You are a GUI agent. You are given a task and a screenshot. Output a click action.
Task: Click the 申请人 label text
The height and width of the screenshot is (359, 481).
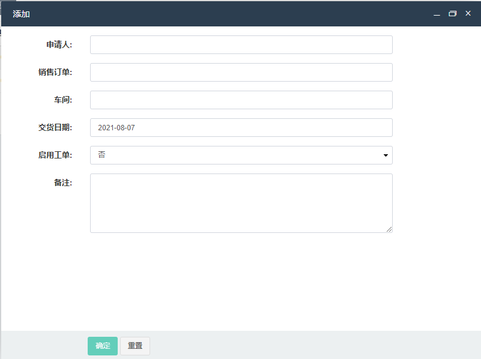tap(59, 45)
